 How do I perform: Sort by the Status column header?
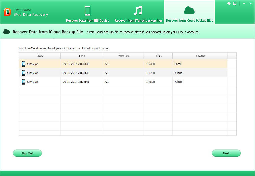200,56
